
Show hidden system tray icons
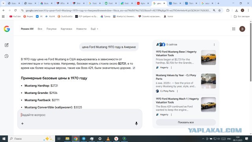(x=203, y=139)
